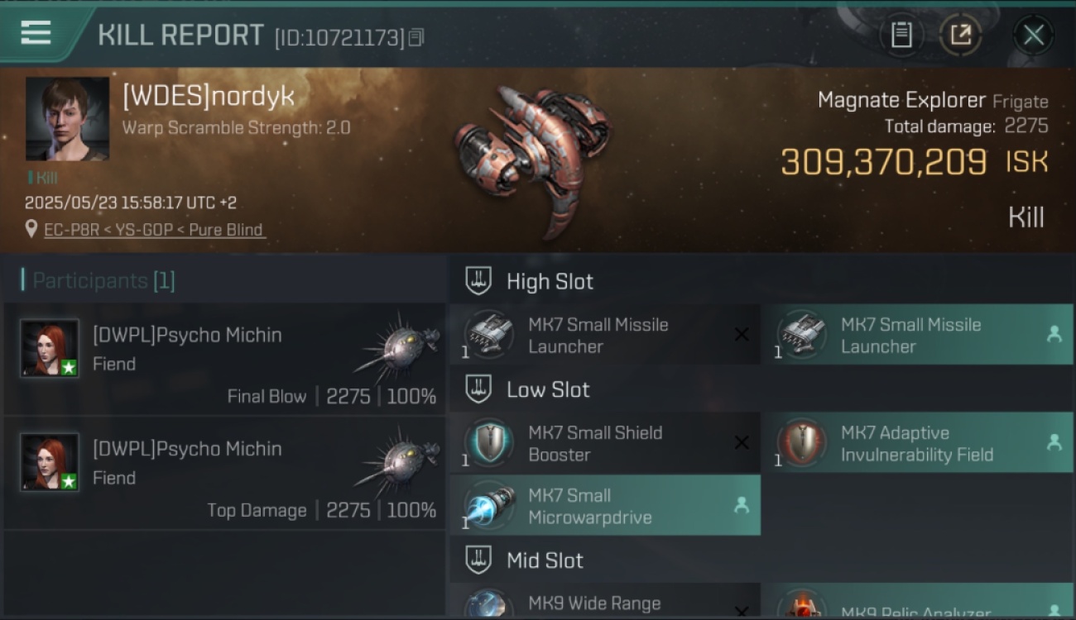Click the share export icon
Viewport: 1076px width, 620px height.
[960, 35]
